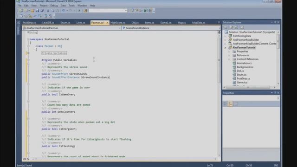Click the Copy icon in the toolbar

click(53, 11)
